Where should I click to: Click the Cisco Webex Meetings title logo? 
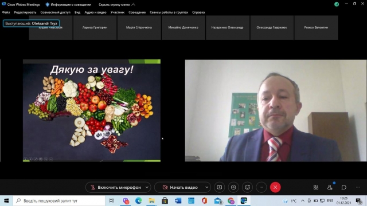[4, 4]
